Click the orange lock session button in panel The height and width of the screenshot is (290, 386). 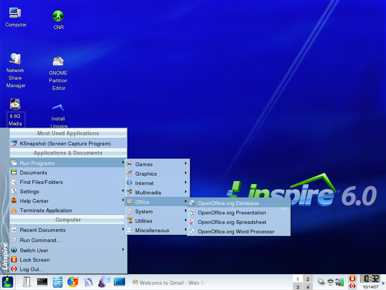pyautogui.click(x=352, y=278)
